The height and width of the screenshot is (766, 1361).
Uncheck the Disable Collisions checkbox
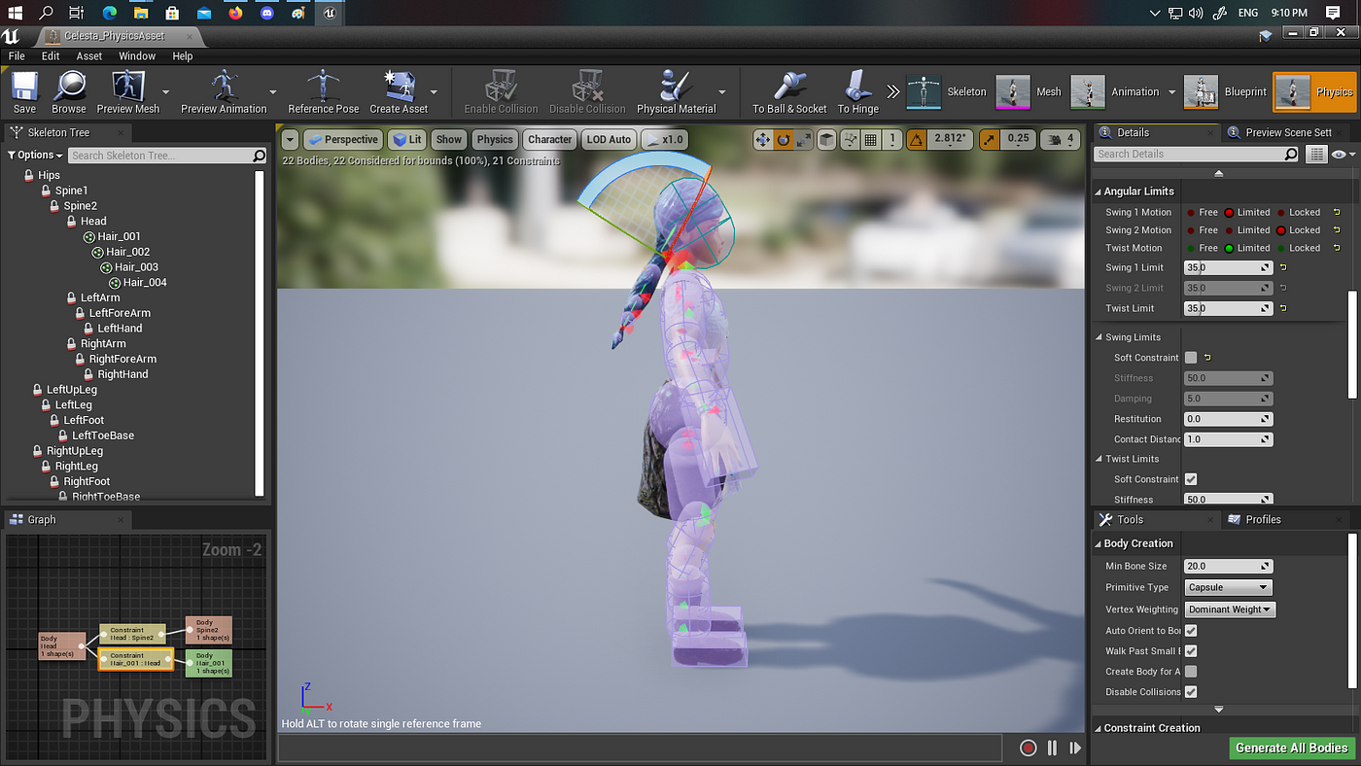1191,692
